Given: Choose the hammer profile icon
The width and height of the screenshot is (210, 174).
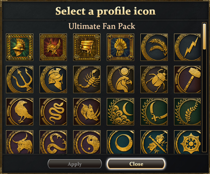Looking at the screenshot, I should pyautogui.click(x=187, y=79).
